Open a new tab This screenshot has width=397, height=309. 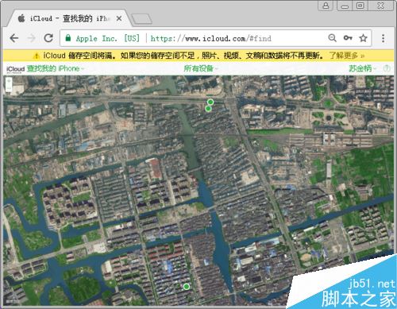click(x=141, y=19)
